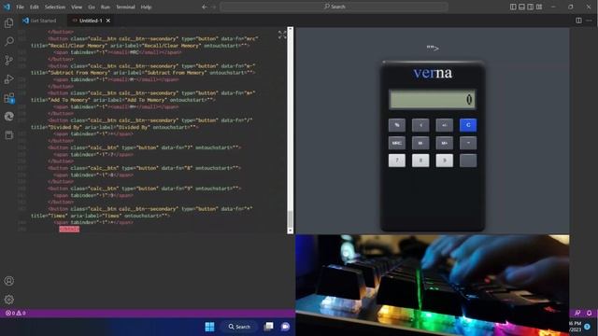
Task: Open the Search view in activity bar
Action: (x=8, y=41)
